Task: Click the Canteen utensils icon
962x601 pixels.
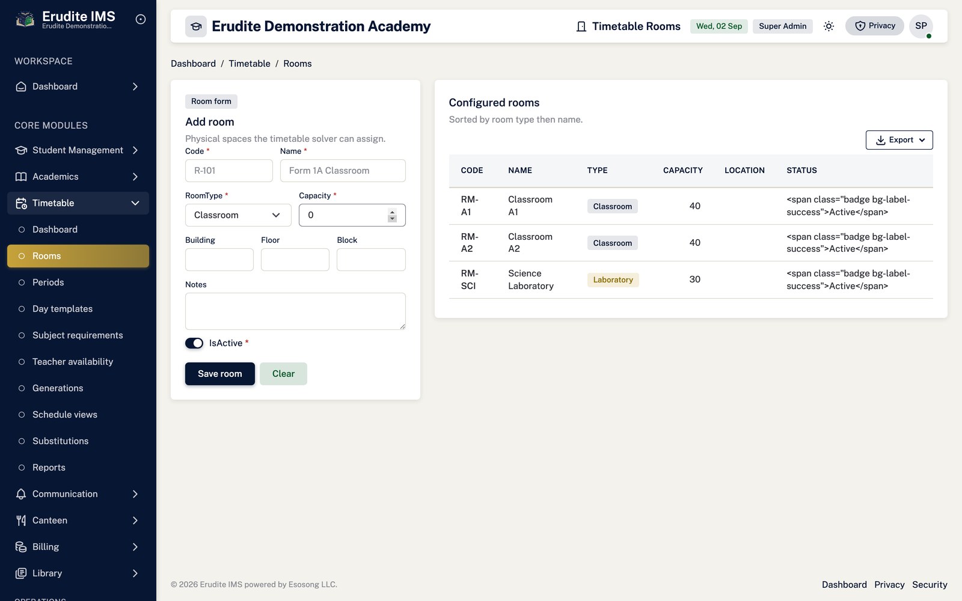Action: pyautogui.click(x=21, y=520)
